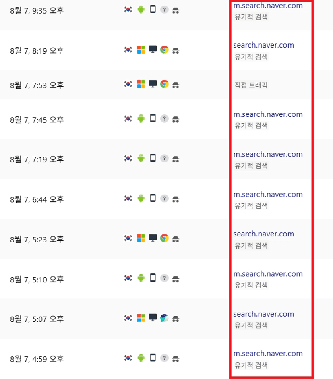
Task: Click the unknown browser icon in the 7:19 오후 row
Action: (164, 158)
